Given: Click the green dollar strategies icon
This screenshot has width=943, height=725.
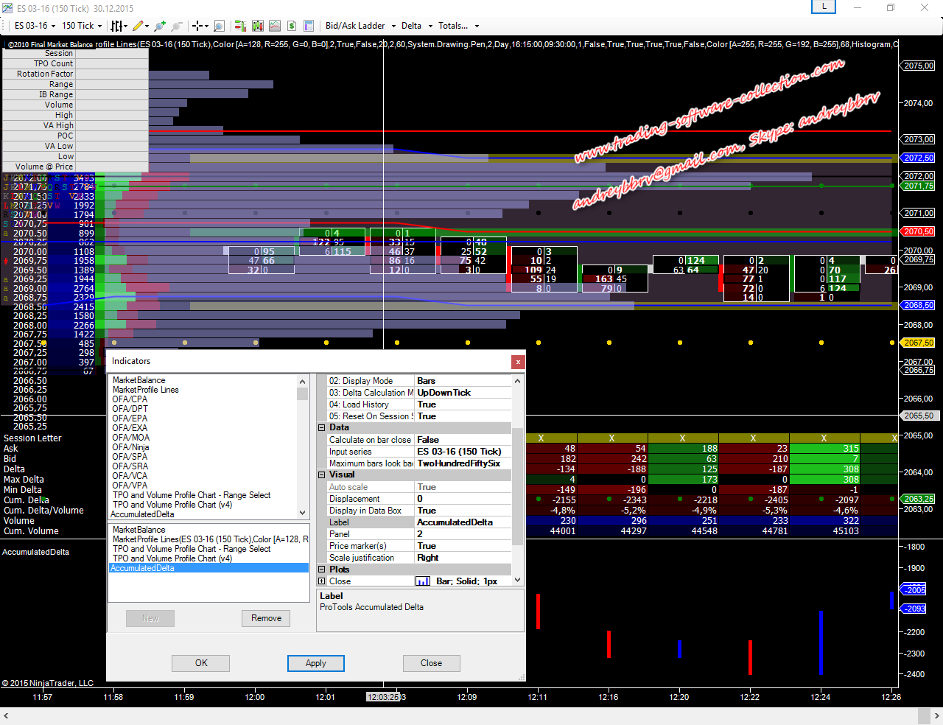Looking at the screenshot, I should [x=292, y=26].
